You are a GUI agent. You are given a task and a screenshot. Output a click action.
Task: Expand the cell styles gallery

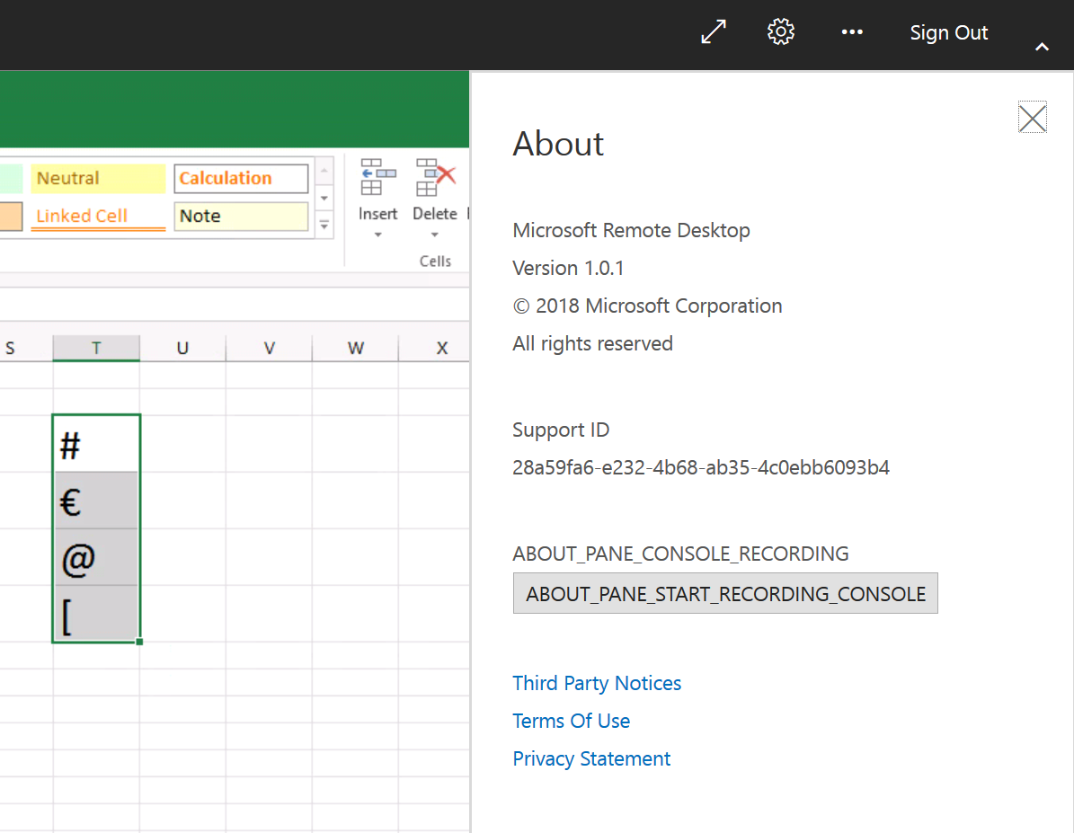(324, 226)
